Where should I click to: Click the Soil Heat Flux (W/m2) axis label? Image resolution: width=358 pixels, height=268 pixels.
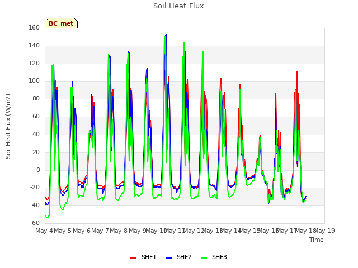point(8,126)
